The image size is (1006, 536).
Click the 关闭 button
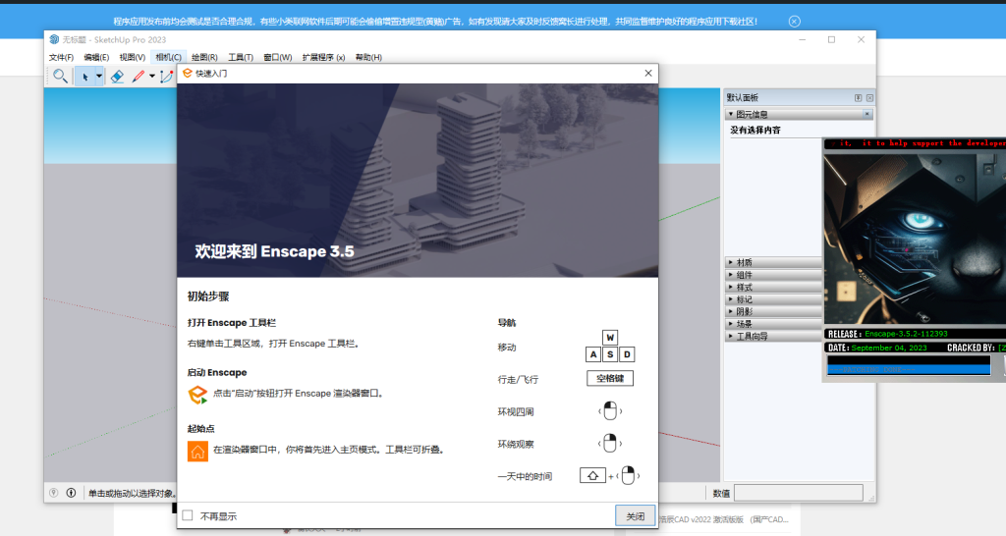point(636,516)
